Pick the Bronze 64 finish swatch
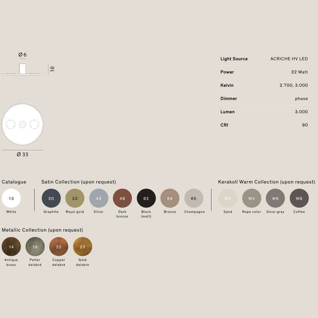318x318 pixels. 170,198
